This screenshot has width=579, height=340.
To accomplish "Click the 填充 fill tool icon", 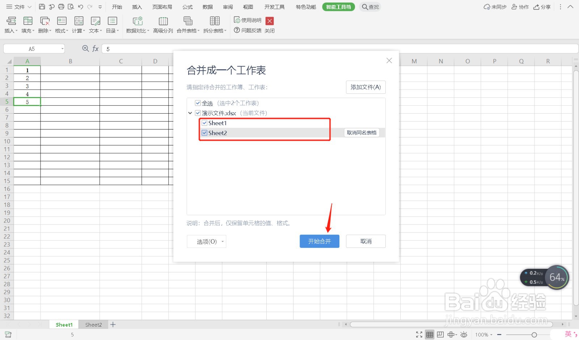I will point(28,21).
